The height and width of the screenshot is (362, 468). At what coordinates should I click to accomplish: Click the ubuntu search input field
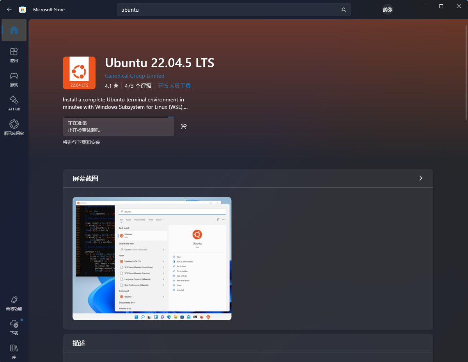(x=234, y=10)
